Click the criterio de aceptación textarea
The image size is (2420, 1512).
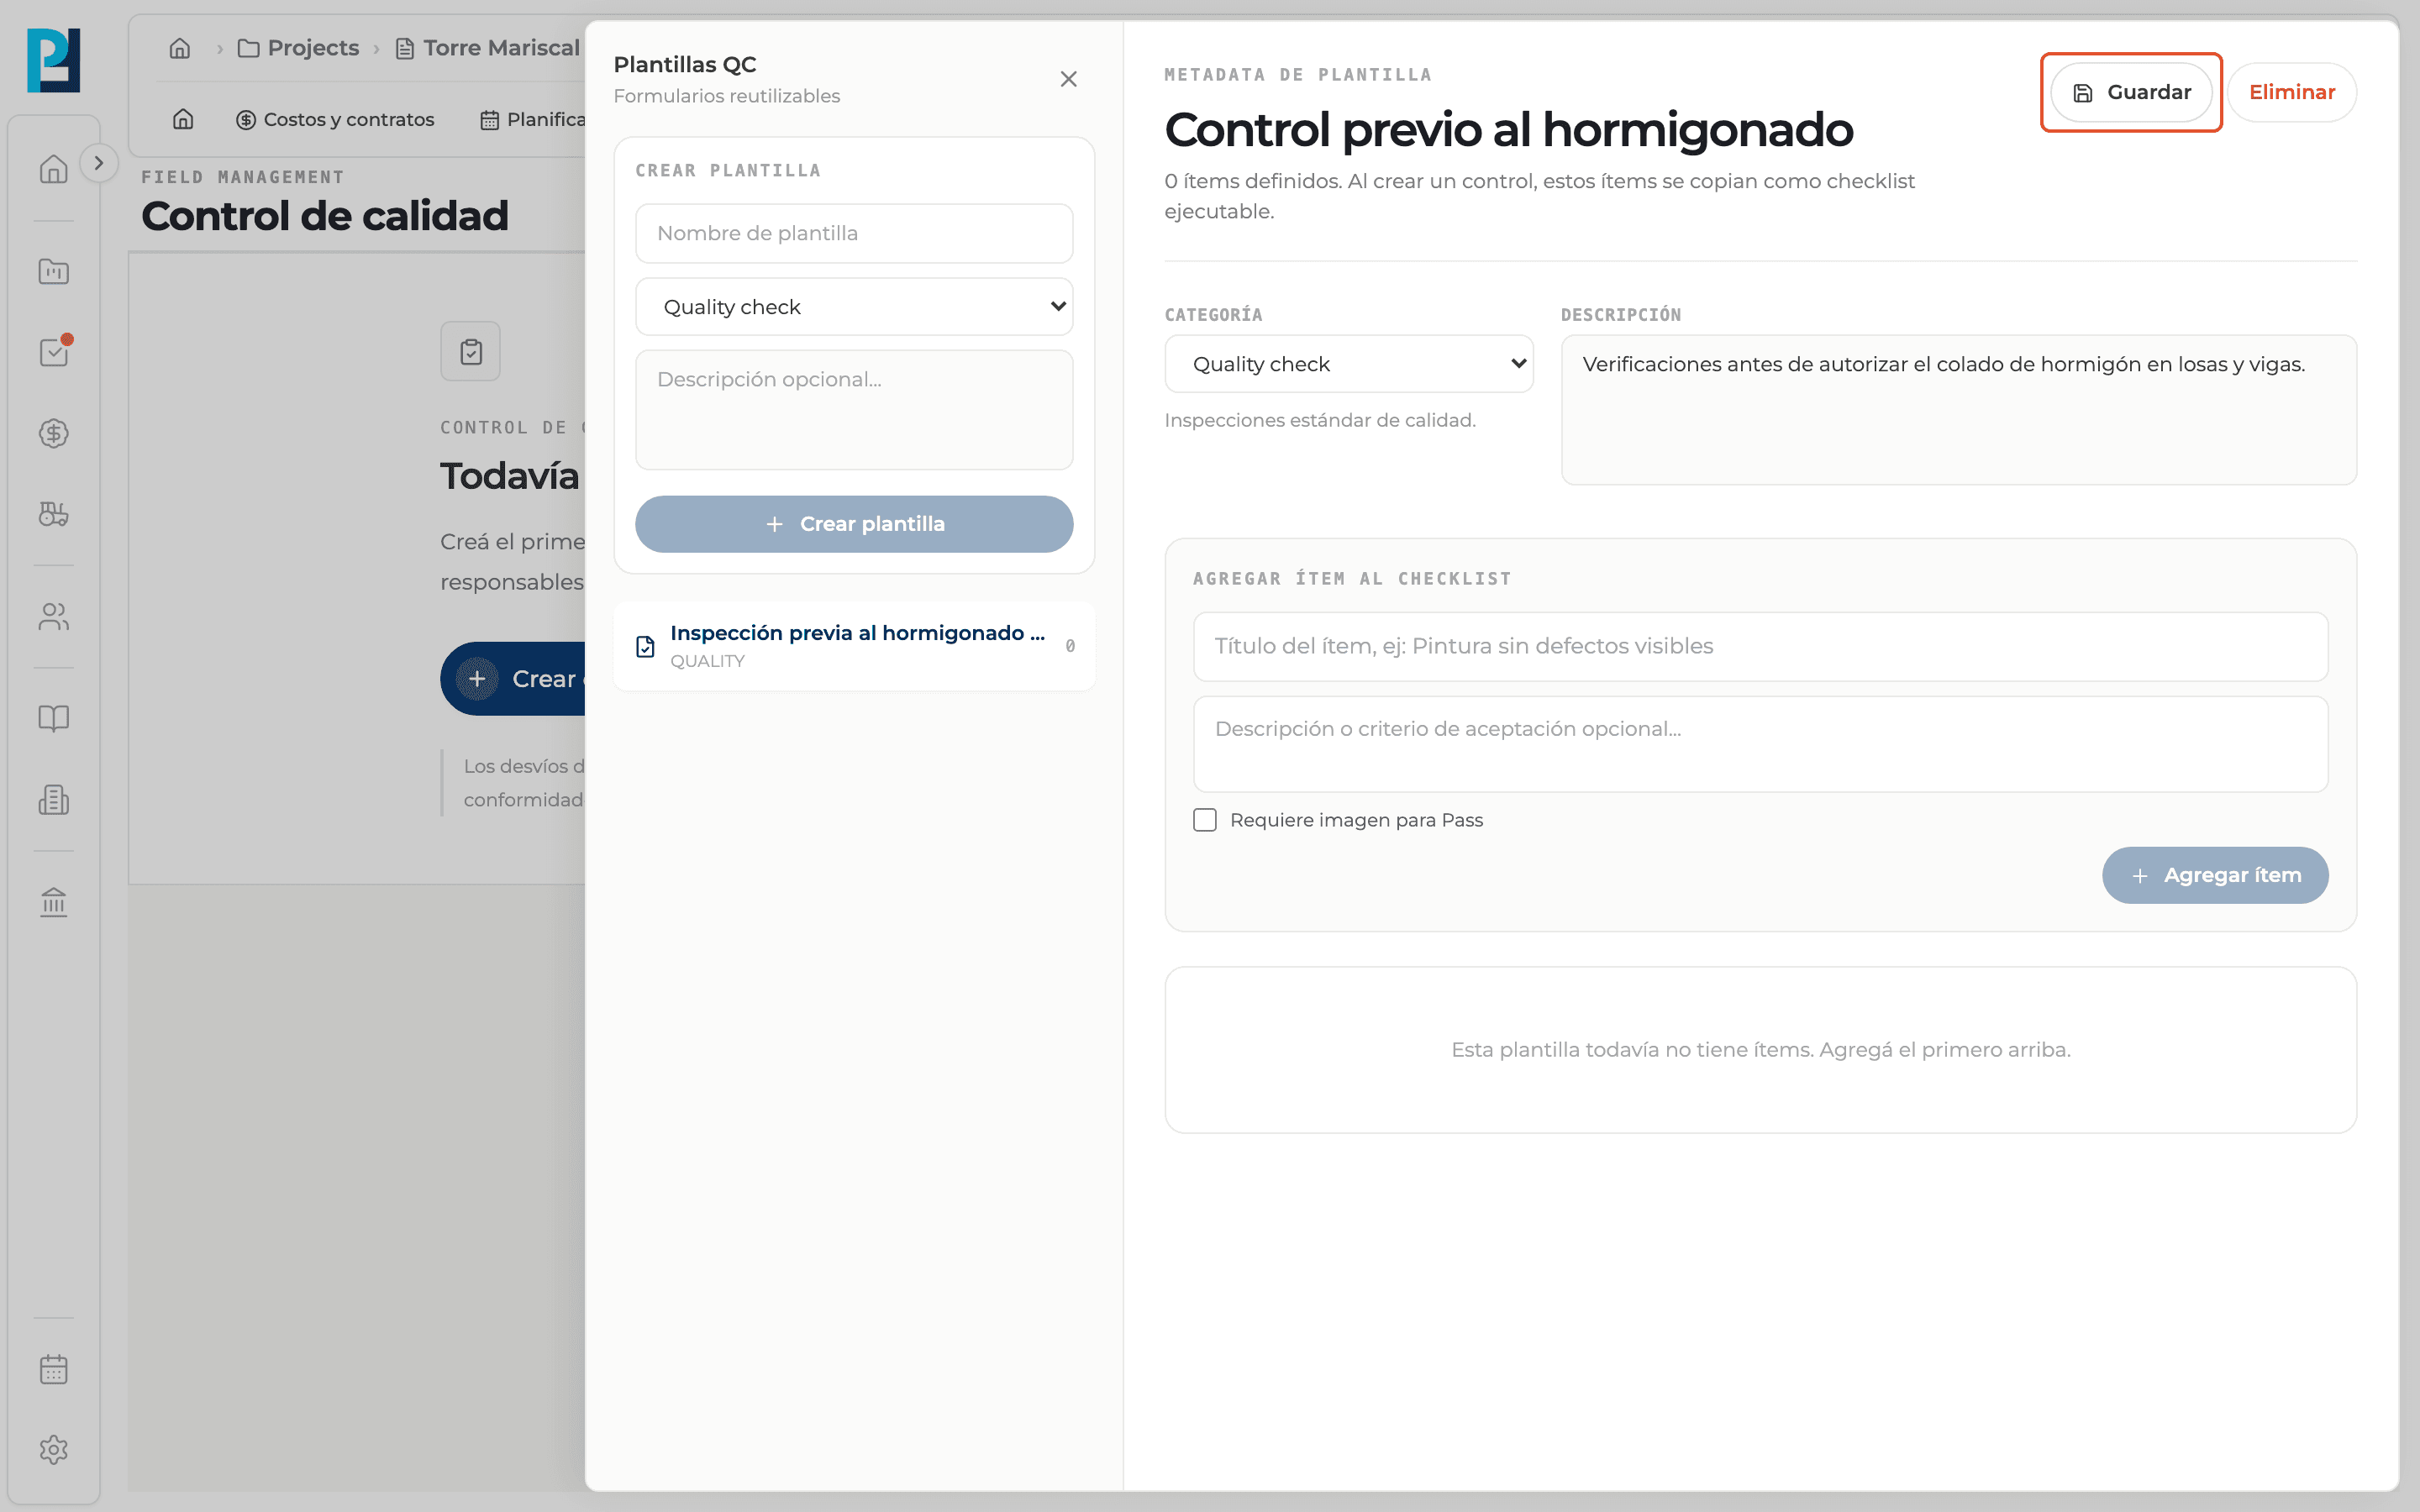click(x=1760, y=744)
